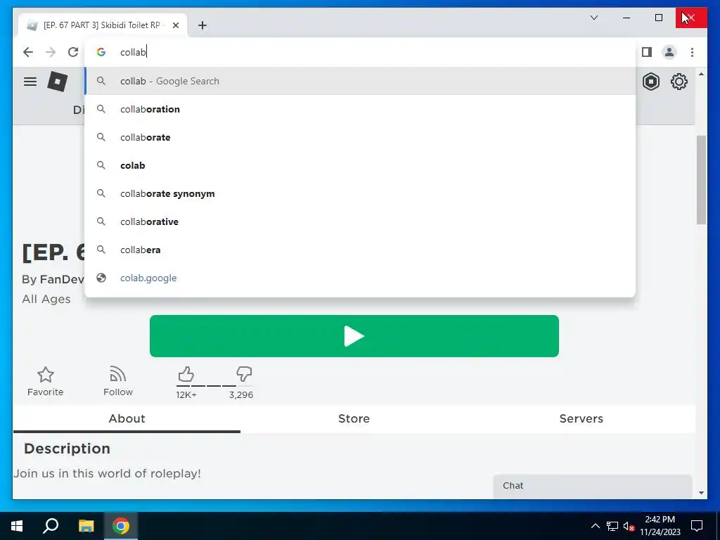This screenshot has height=540, width=720.
Task: Open the notification center icon
Action: coord(697,526)
